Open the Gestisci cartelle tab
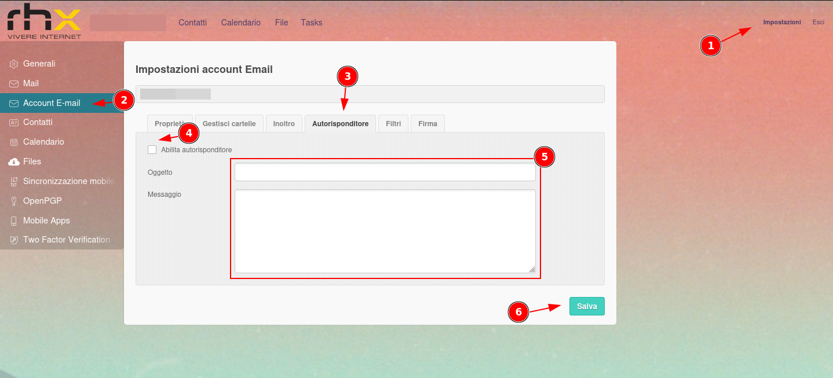Viewport: 833px width, 378px height. tap(229, 124)
